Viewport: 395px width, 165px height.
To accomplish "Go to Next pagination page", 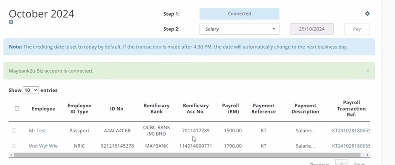I will (359, 164).
